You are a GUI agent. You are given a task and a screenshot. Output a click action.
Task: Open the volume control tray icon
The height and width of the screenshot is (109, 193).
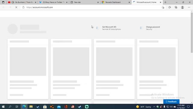171,107
